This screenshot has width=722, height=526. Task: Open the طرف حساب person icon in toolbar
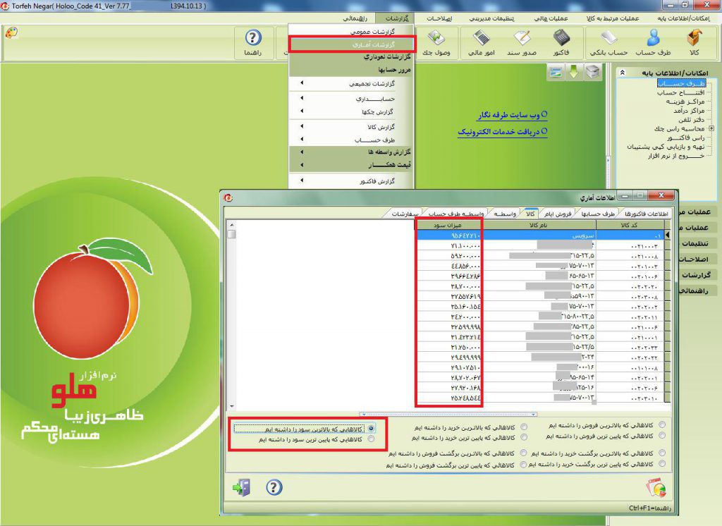click(x=653, y=43)
